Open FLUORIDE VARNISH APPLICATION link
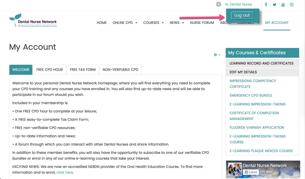 pyautogui.click(x=257, y=128)
